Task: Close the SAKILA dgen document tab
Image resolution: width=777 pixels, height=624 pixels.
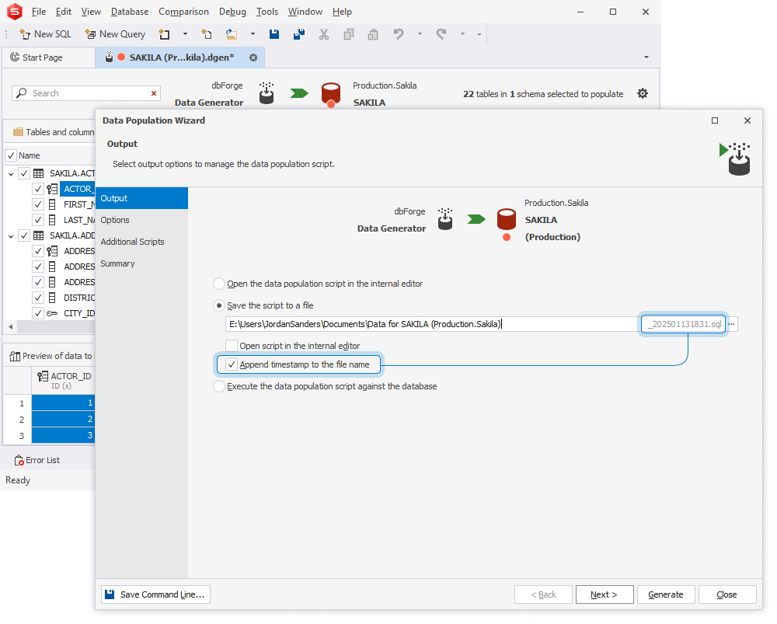Action: coord(253,58)
